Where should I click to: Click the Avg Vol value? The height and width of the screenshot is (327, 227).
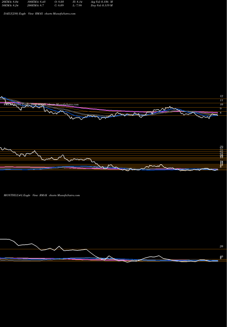102,2
